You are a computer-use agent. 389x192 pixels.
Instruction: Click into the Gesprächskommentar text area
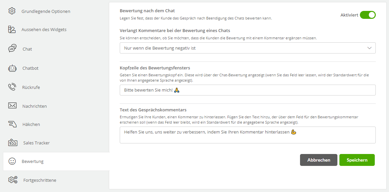[x=247, y=135]
